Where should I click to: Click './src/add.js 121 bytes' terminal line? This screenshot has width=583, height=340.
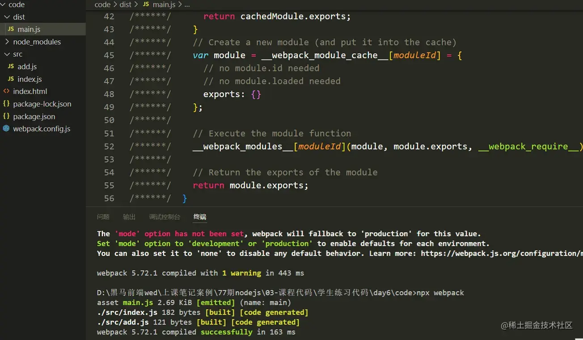pyautogui.click(x=198, y=322)
